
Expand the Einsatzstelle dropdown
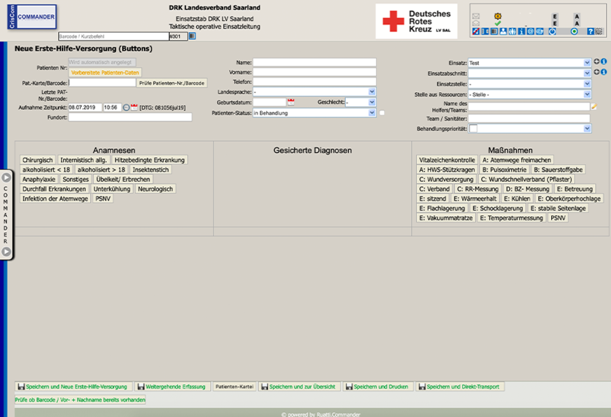point(586,84)
